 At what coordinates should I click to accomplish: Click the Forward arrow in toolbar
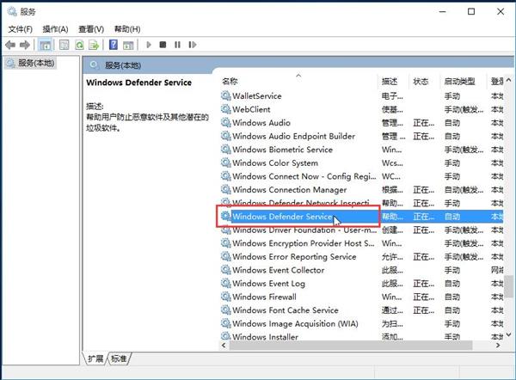point(25,45)
